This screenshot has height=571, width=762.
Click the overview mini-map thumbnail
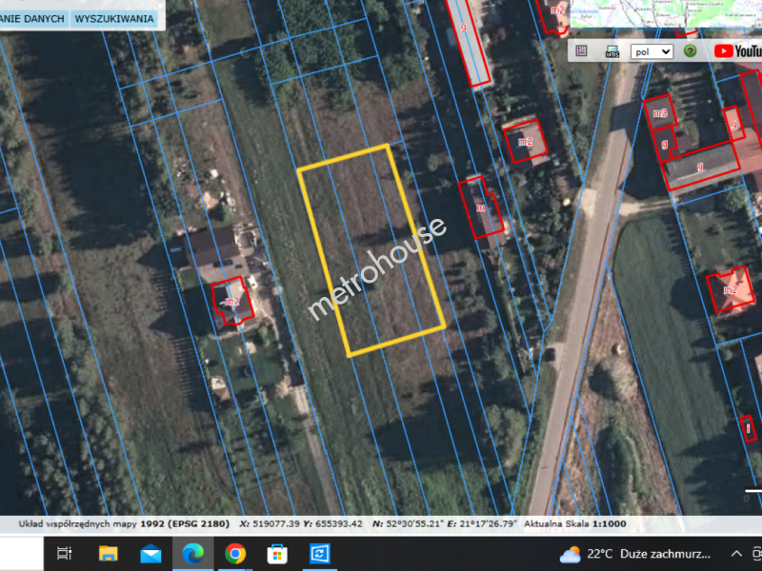tap(666, 13)
